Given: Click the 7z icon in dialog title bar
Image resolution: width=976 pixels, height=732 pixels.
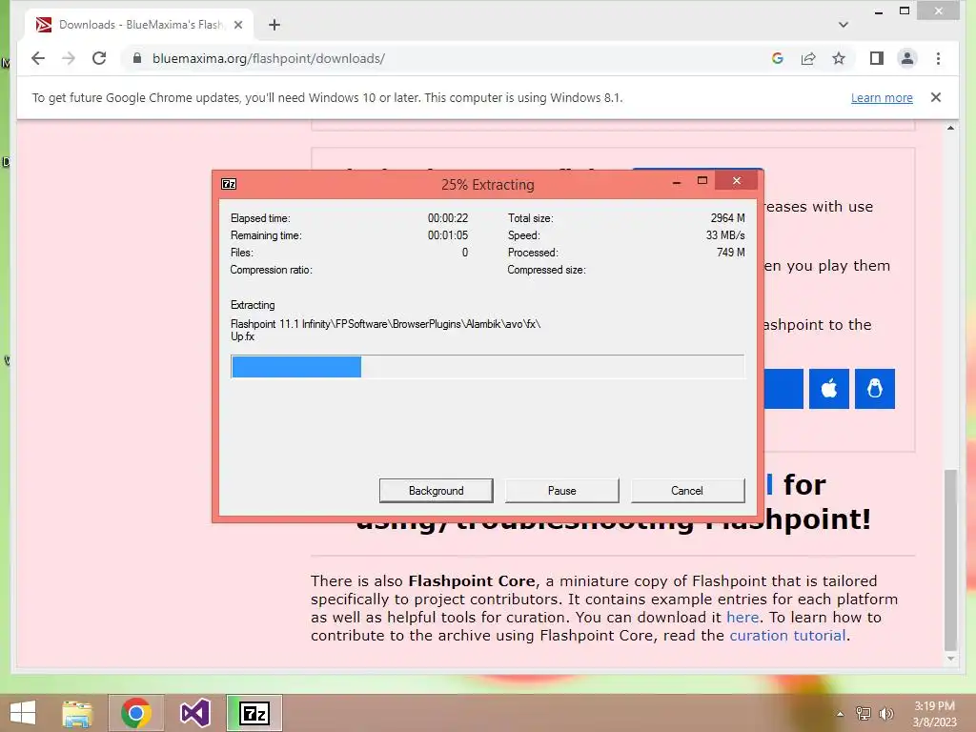Looking at the screenshot, I should click(x=229, y=184).
